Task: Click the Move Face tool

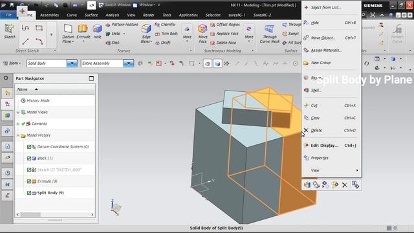Action: [x=202, y=33]
